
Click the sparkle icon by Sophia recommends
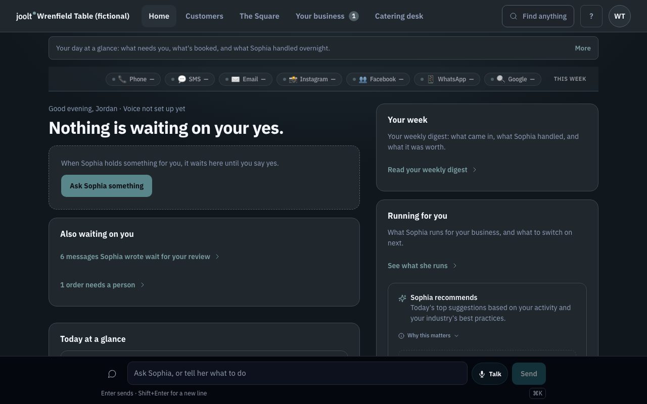[x=402, y=298]
